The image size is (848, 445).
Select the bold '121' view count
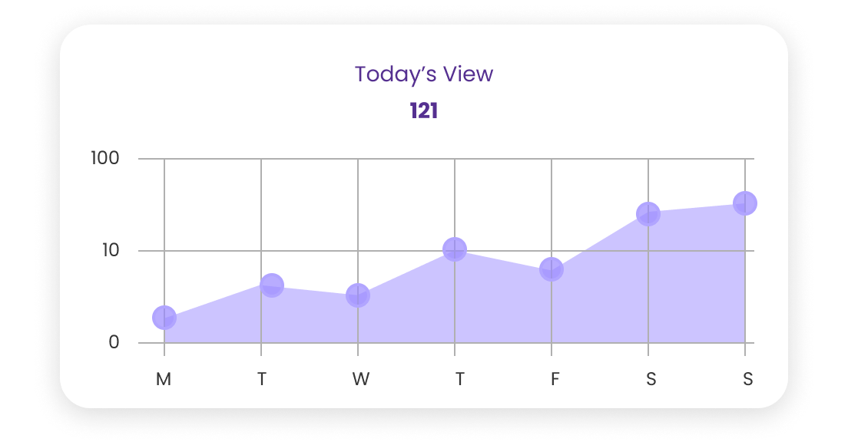(424, 111)
